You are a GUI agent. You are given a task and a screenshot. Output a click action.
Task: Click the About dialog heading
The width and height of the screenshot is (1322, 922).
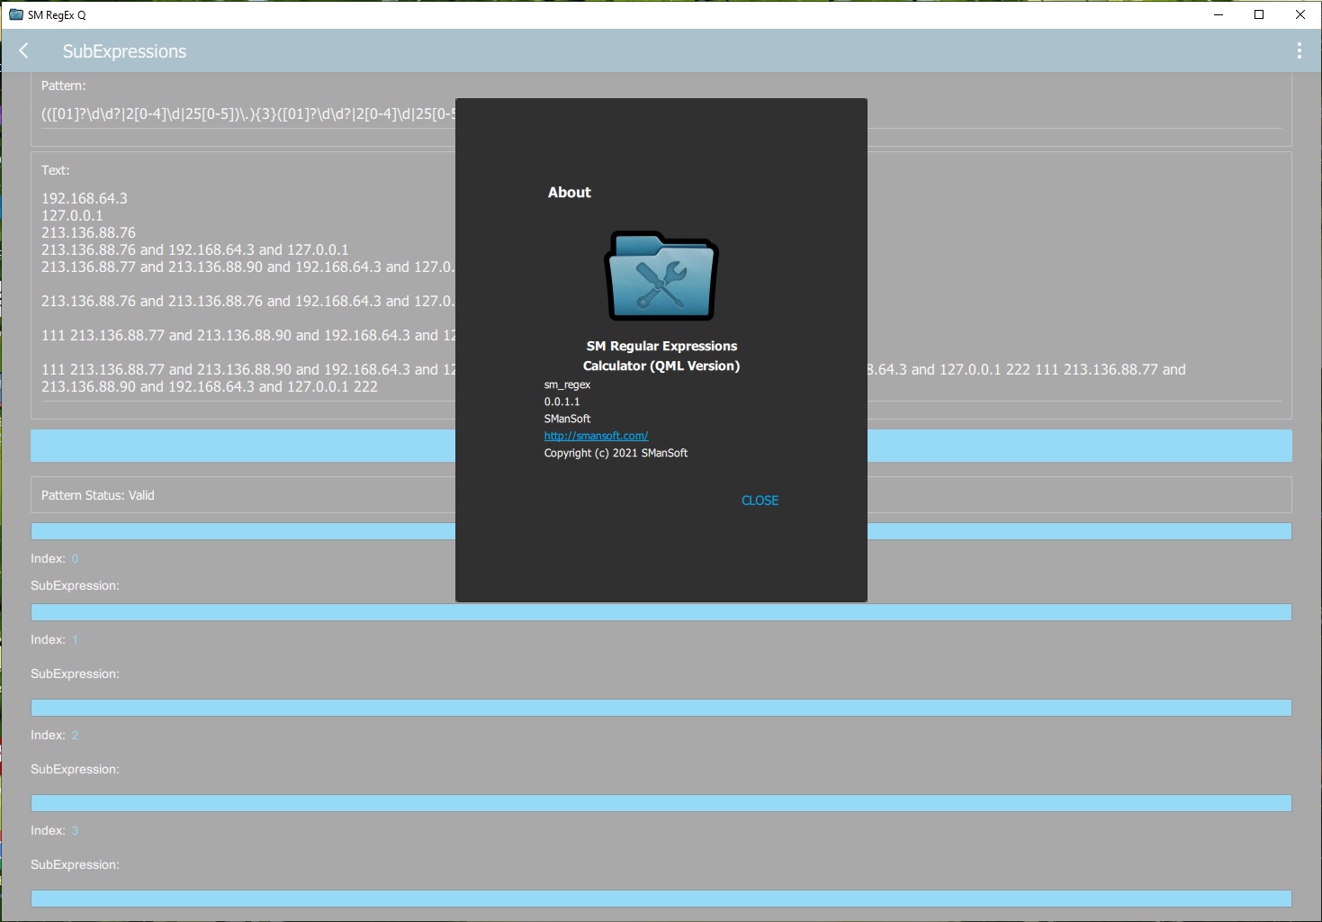coord(570,193)
